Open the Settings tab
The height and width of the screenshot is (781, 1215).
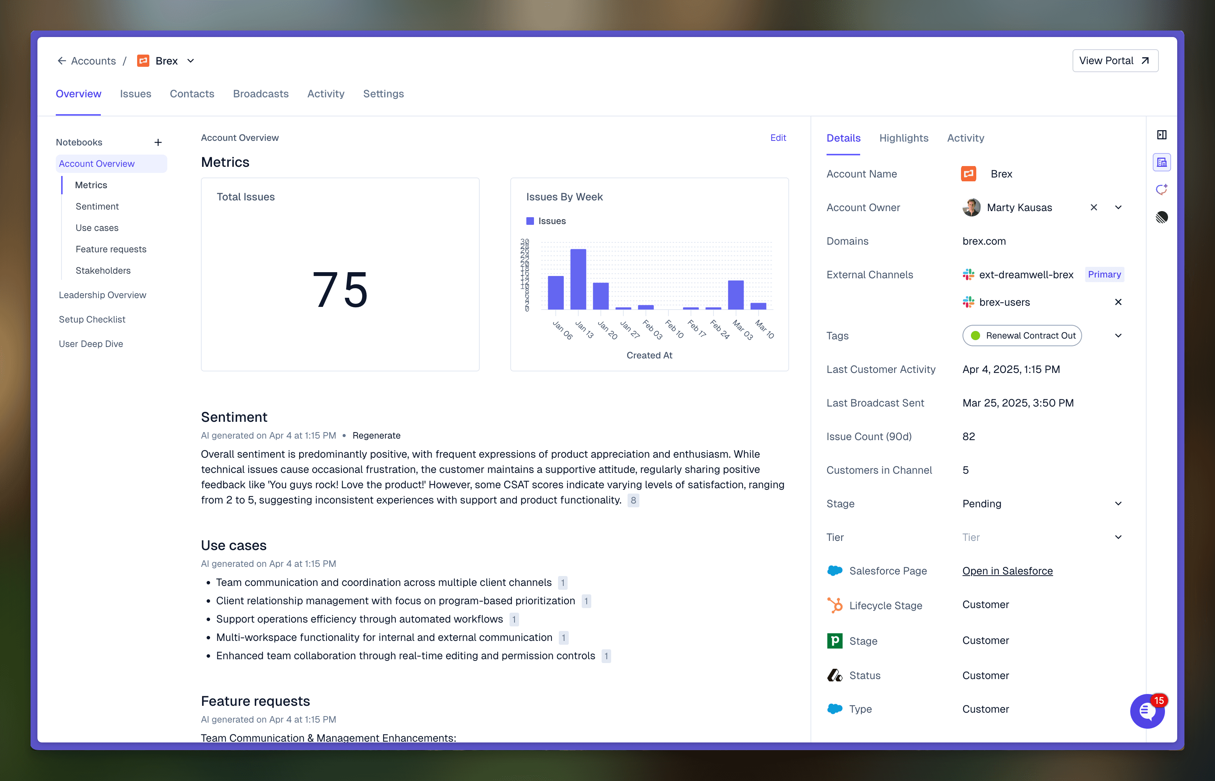[x=383, y=94]
